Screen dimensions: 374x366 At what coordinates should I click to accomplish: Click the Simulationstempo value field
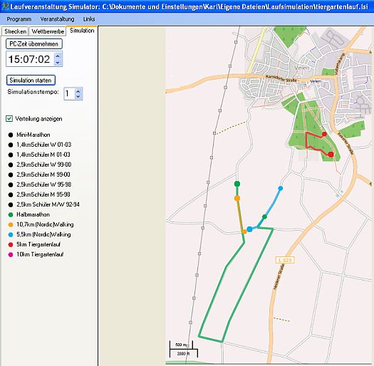coord(69,93)
